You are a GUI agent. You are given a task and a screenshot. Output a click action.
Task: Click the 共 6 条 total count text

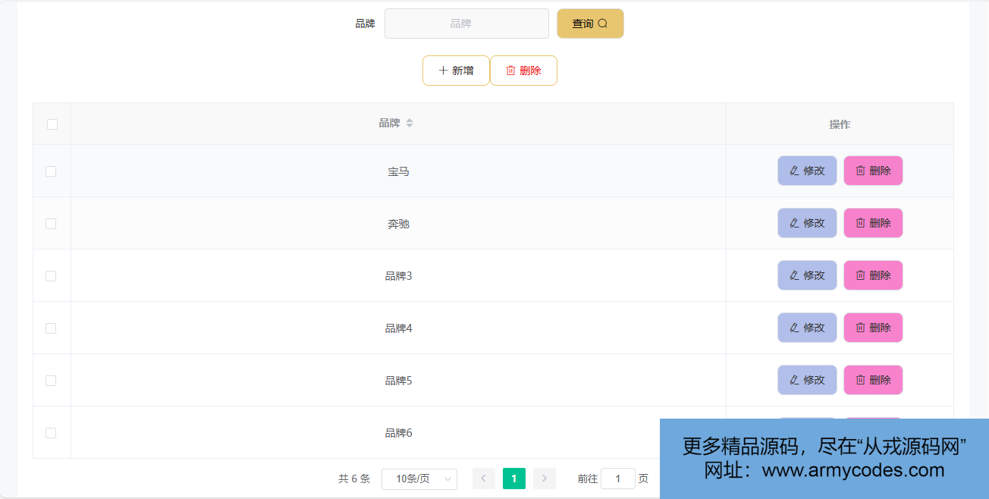point(354,479)
